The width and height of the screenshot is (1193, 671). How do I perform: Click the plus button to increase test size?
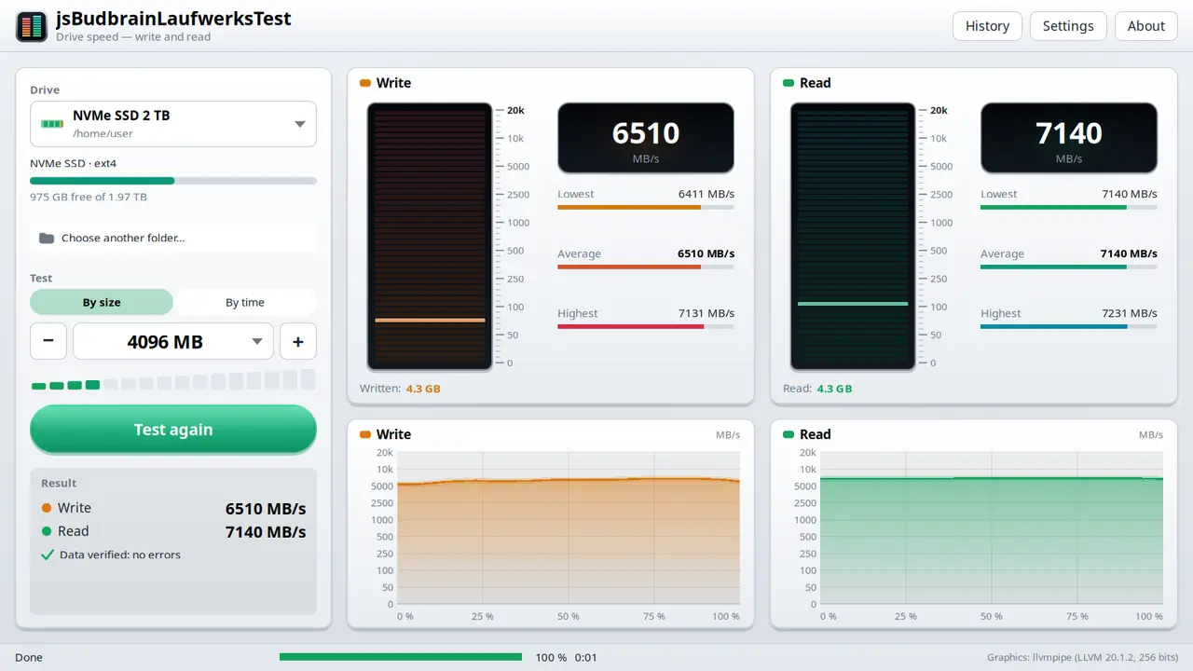point(298,341)
